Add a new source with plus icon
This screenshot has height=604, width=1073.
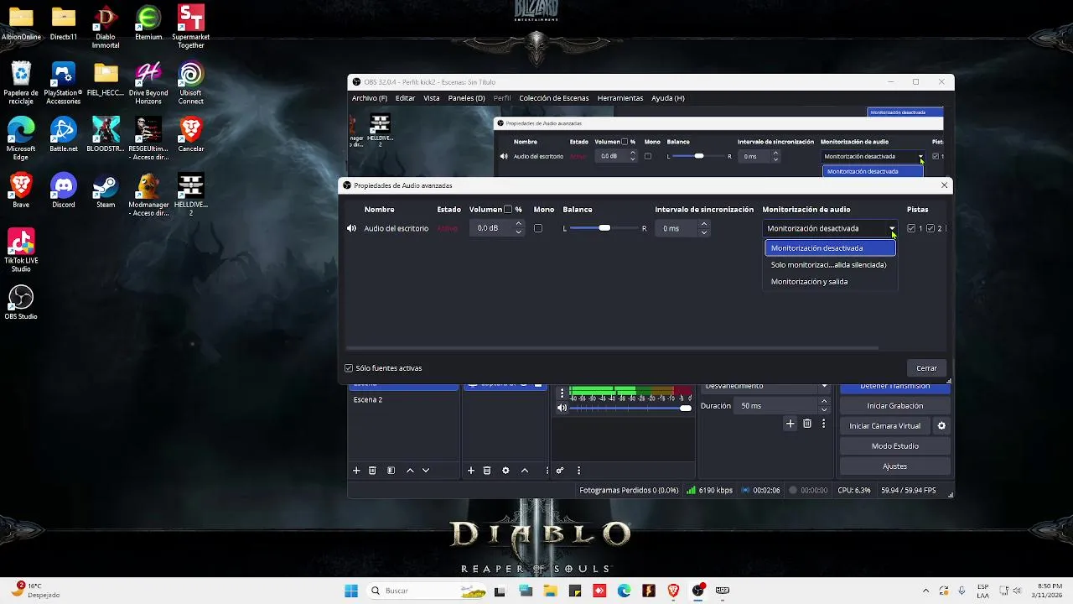point(471,471)
